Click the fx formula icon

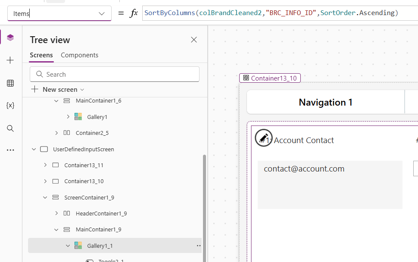coord(134,13)
